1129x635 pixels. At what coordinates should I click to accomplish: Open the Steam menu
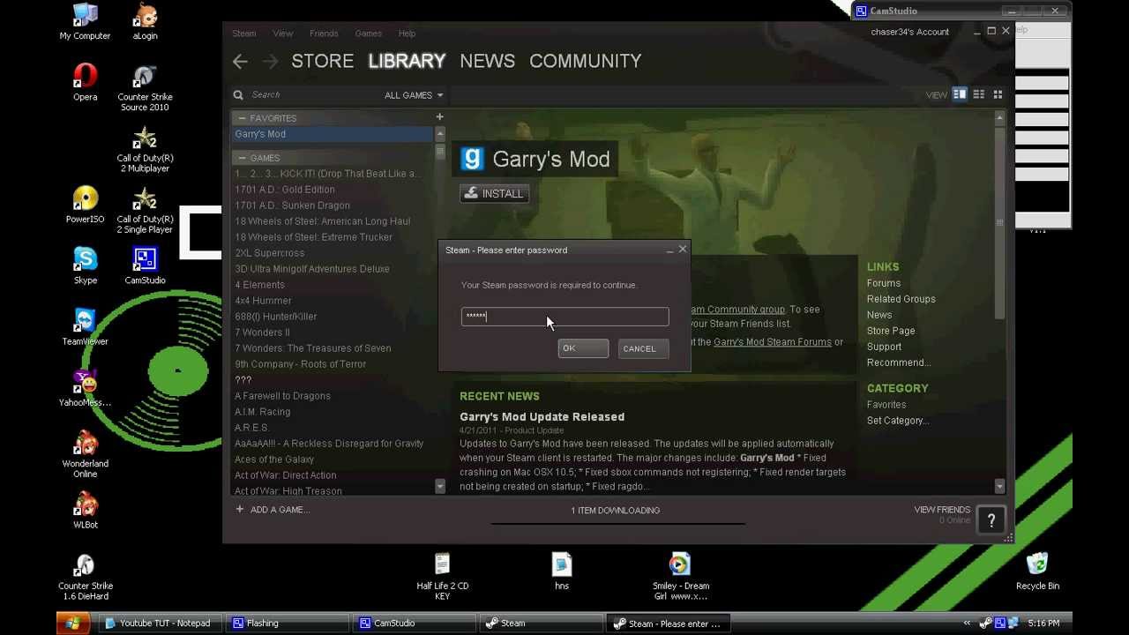(244, 34)
